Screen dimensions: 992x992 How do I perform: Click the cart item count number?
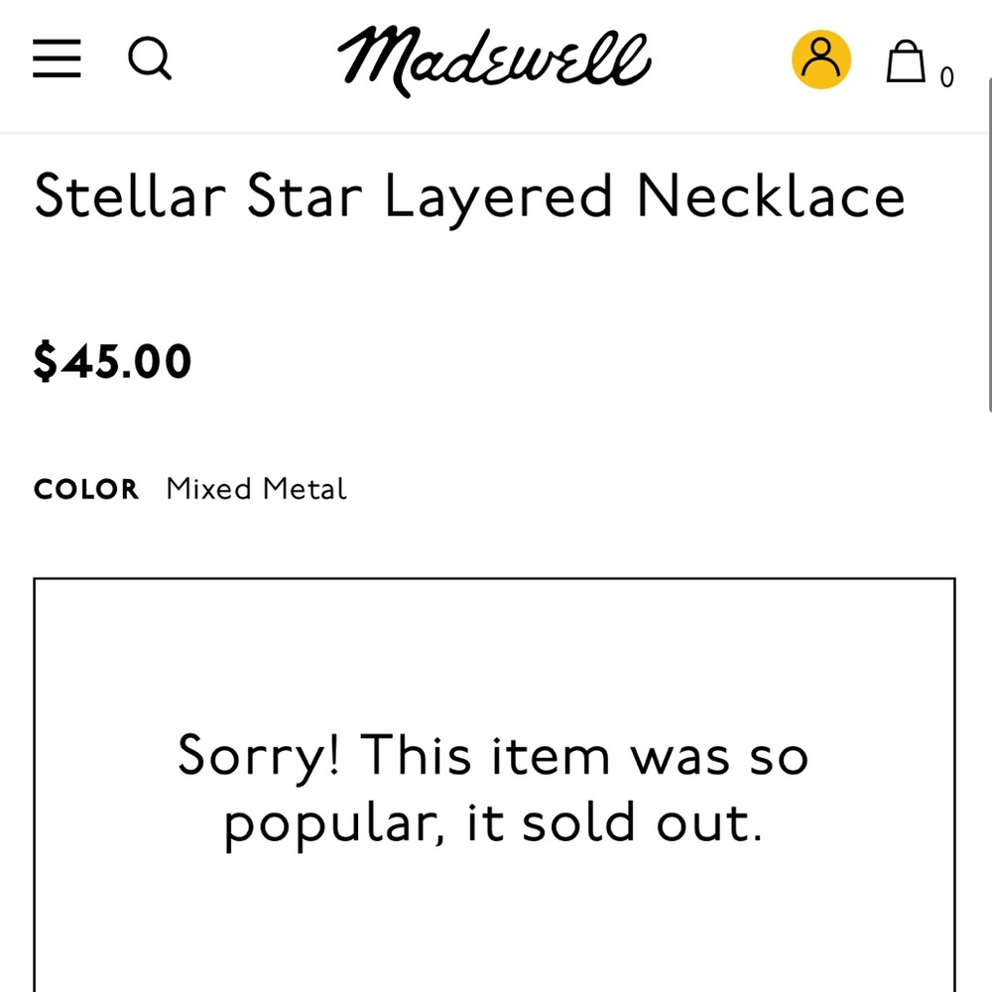[x=948, y=76]
